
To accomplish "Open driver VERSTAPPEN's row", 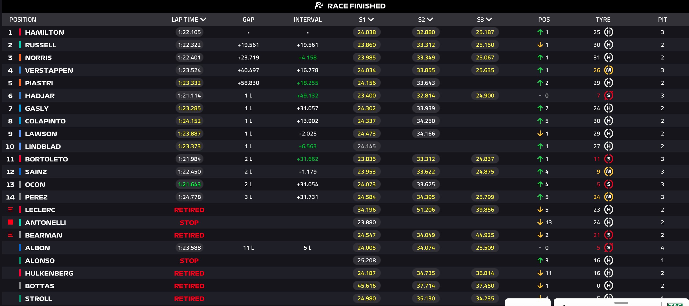I will point(345,70).
